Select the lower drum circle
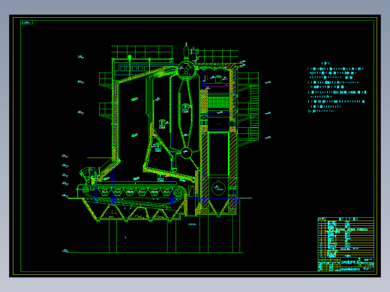390x292 pixels. tap(186, 153)
